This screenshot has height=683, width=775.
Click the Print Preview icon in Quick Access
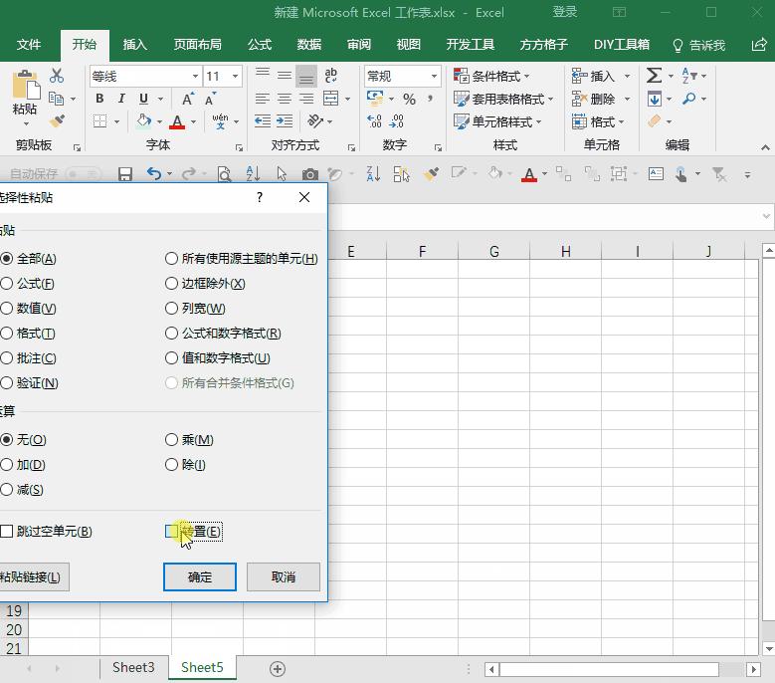[225, 174]
